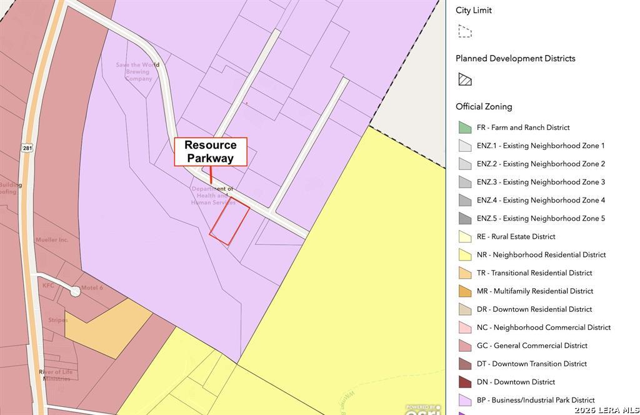Click the DN Downtown District dark red swatch
This screenshot has height=415, width=640.
pos(464,382)
